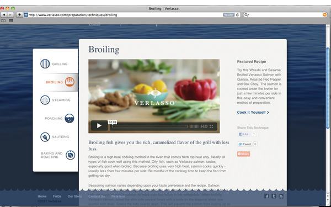The width and height of the screenshot is (331, 207).
Task: Click the orange search snapback icon
Action: pos(324,15)
